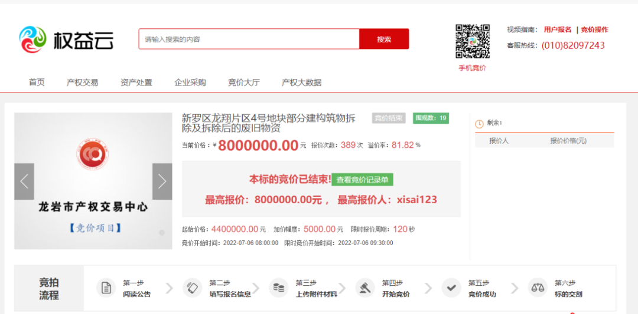This screenshot has width=638, height=314.
Task: Click the 填写报名信息 step icon
Action: point(192,288)
